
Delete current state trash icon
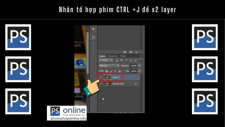[x=136, y=52]
